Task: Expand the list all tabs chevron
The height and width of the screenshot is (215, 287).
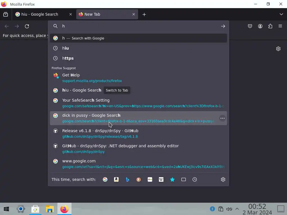Action: [x=281, y=14]
